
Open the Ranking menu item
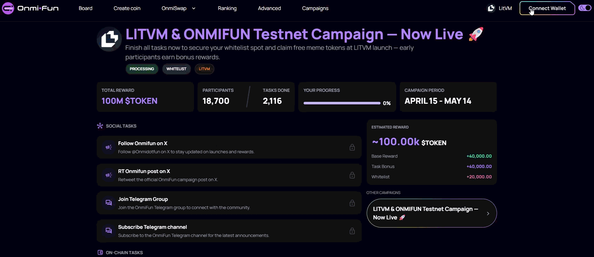click(x=227, y=8)
